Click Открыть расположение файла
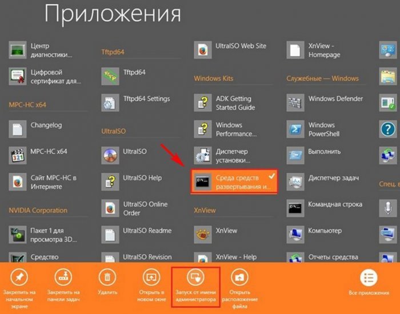 [x=240, y=288]
